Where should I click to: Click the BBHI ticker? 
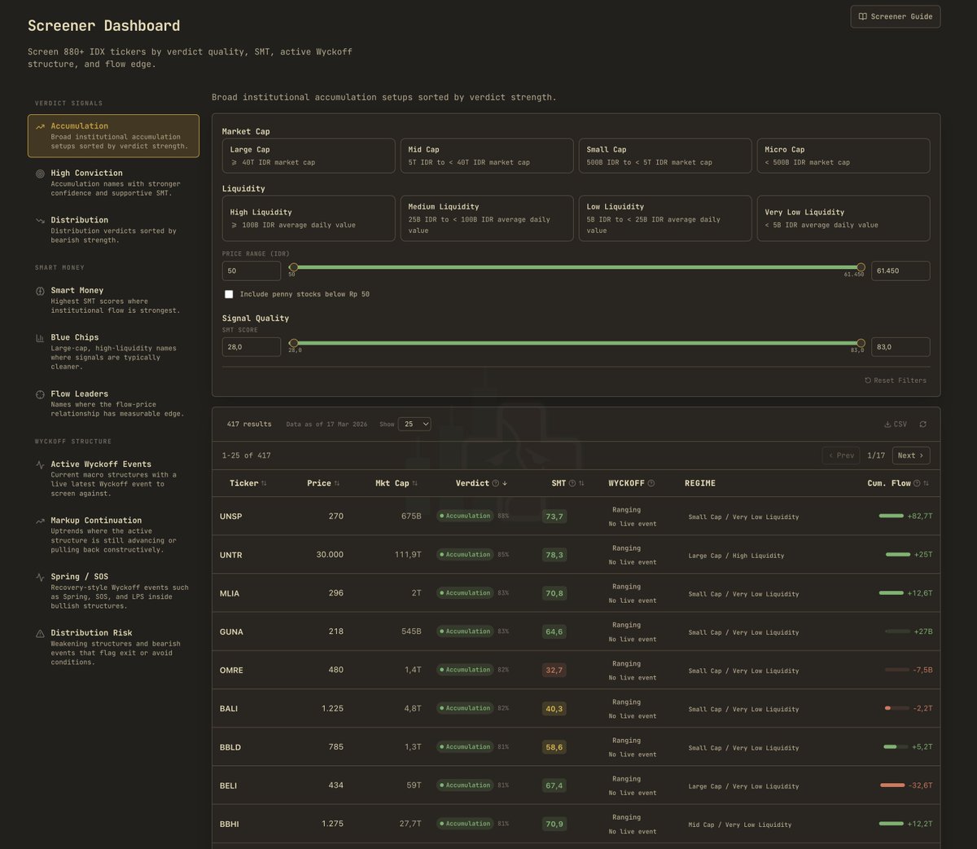click(230, 824)
